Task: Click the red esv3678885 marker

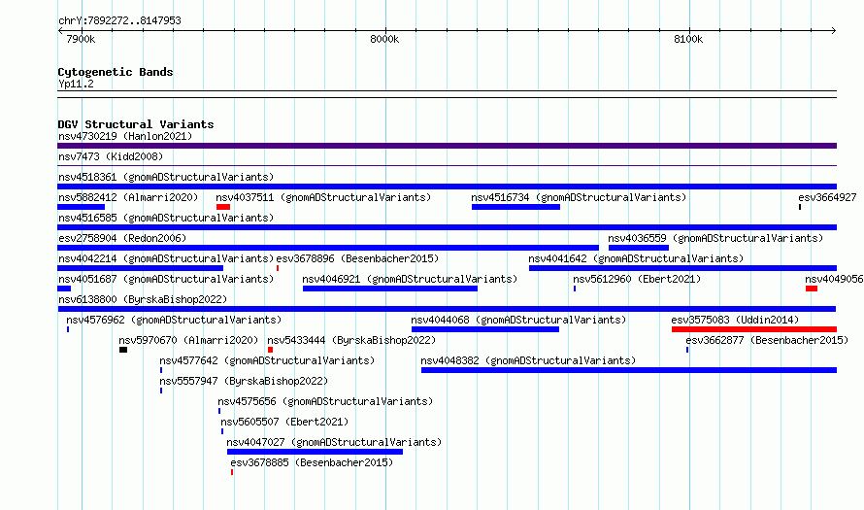Action: pos(232,472)
